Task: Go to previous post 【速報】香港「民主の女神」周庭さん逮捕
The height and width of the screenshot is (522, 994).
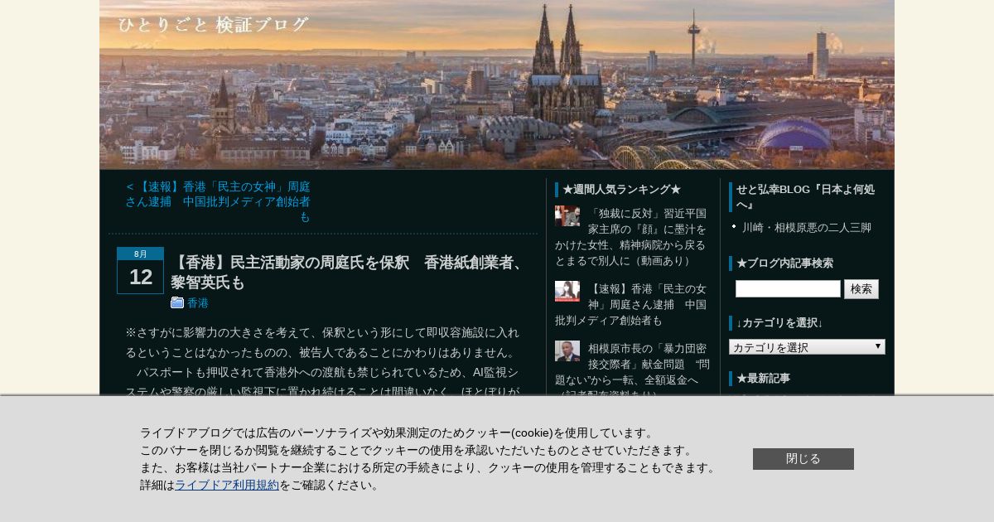Action: (218, 201)
